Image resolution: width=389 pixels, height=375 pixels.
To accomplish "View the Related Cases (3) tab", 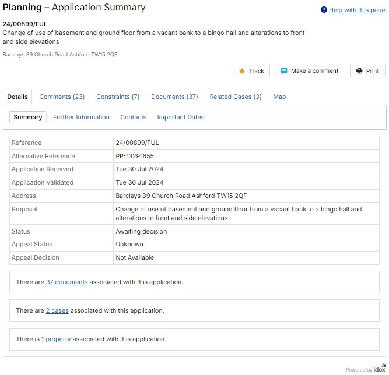I will coord(236,97).
